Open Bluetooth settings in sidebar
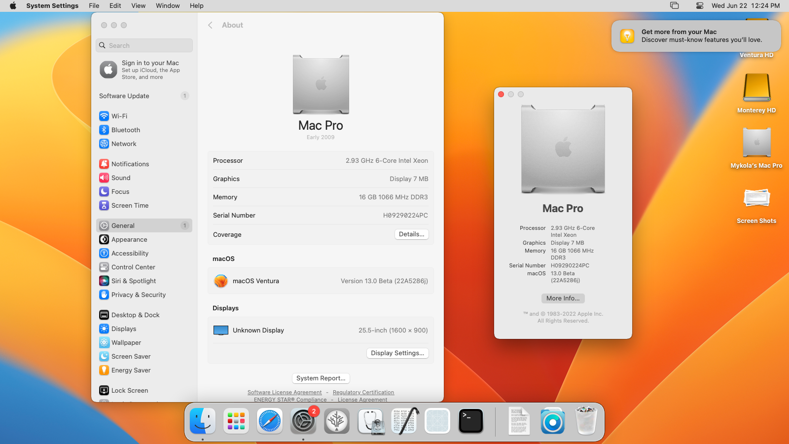Viewport: 789px width, 444px height. (144, 130)
